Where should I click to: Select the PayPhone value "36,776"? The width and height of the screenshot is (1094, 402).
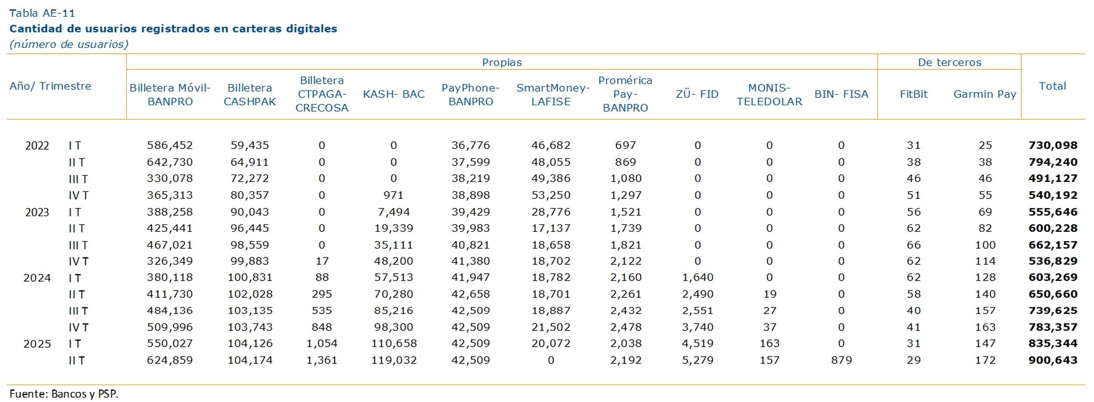click(x=471, y=145)
